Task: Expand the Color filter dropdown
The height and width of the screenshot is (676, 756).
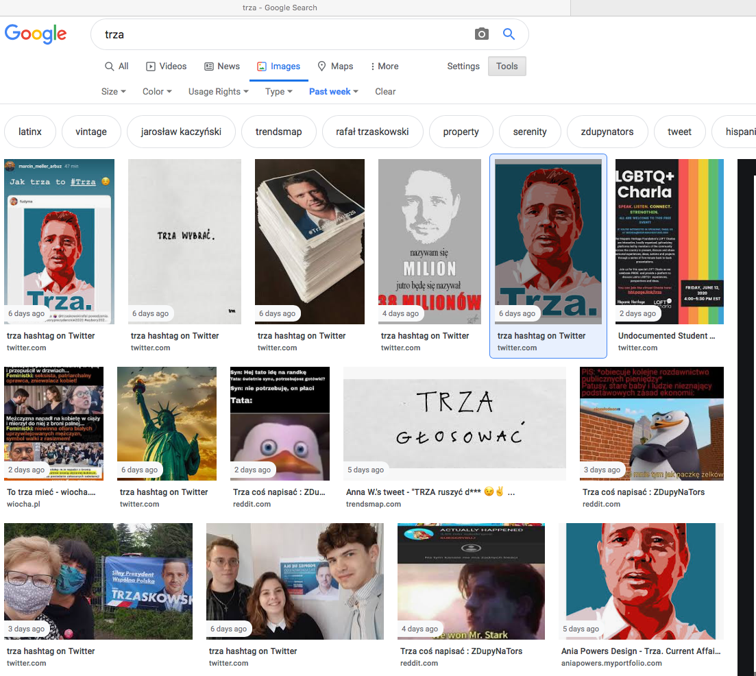Action: click(x=157, y=92)
